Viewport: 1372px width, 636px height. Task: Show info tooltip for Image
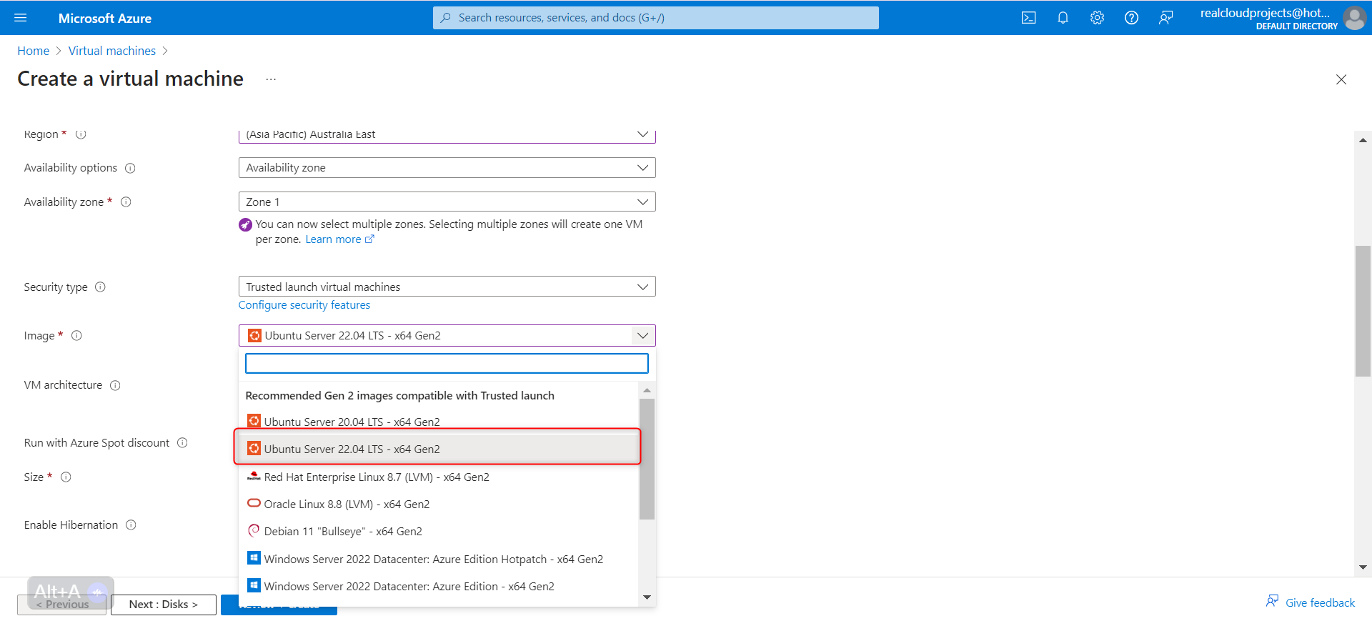[x=76, y=336]
